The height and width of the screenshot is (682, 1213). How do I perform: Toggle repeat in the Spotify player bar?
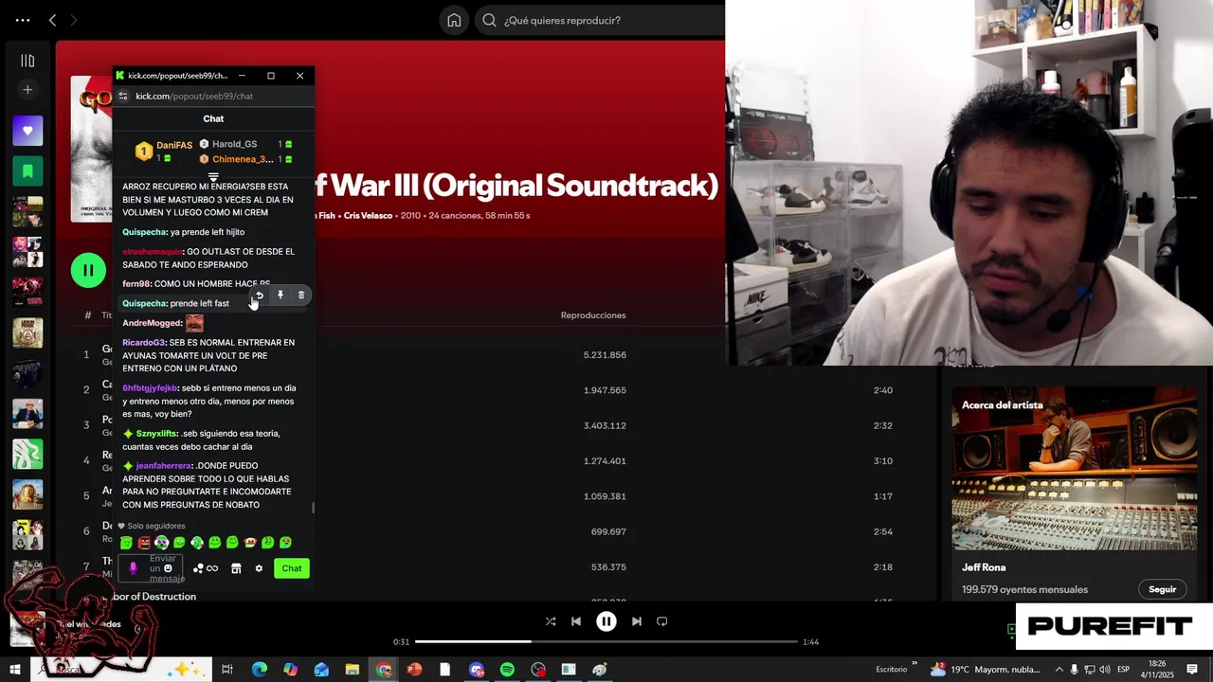coord(662,621)
